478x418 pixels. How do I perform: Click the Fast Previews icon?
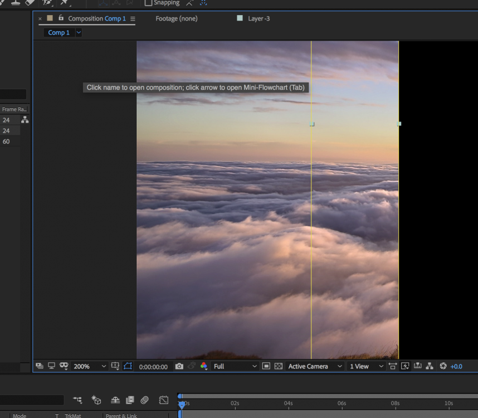tap(405, 366)
